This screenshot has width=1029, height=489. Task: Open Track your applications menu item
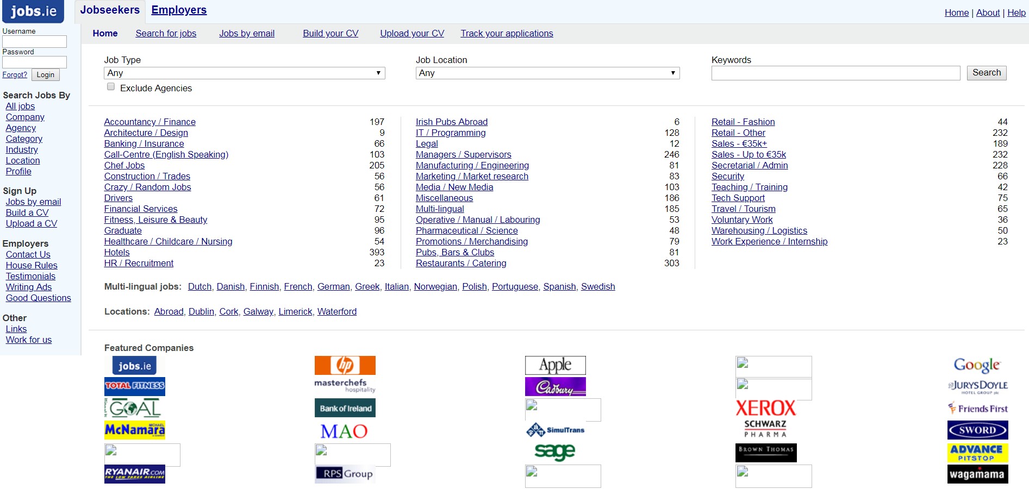[x=507, y=33]
